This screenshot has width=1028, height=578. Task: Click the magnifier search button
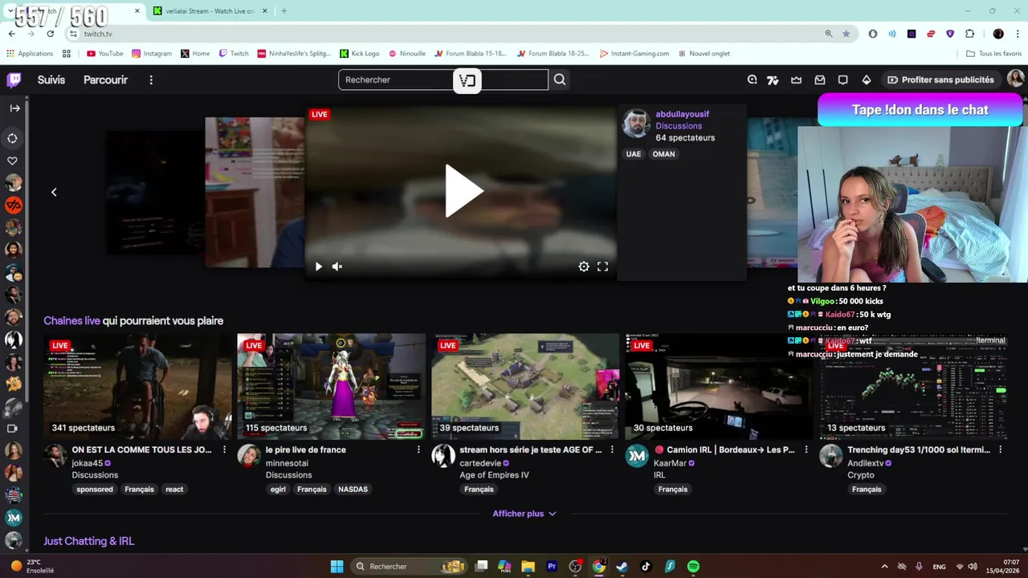click(x=560, y=79)
